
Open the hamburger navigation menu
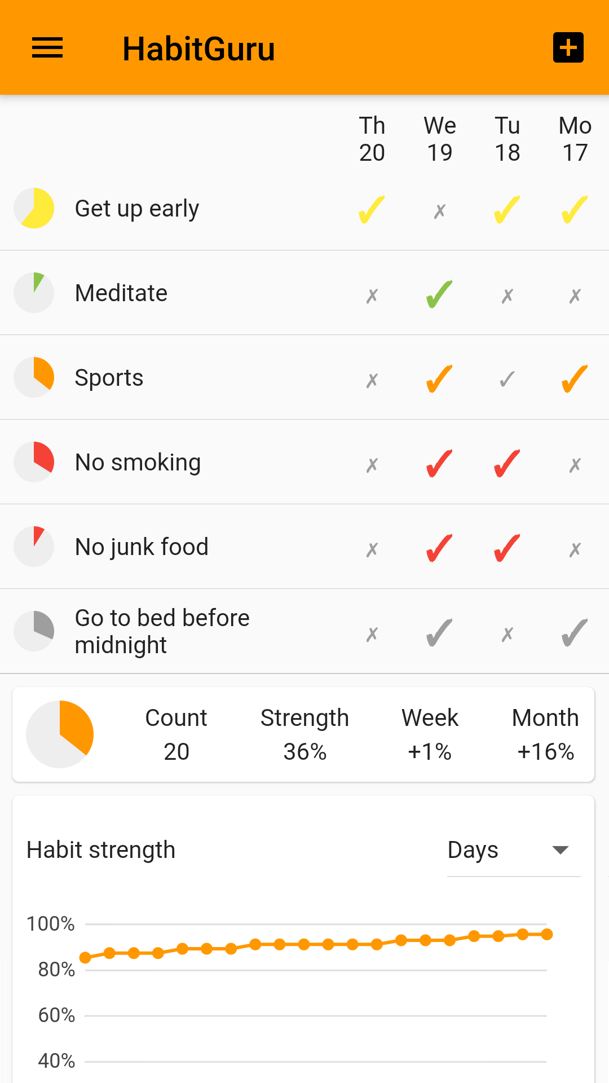47,48
